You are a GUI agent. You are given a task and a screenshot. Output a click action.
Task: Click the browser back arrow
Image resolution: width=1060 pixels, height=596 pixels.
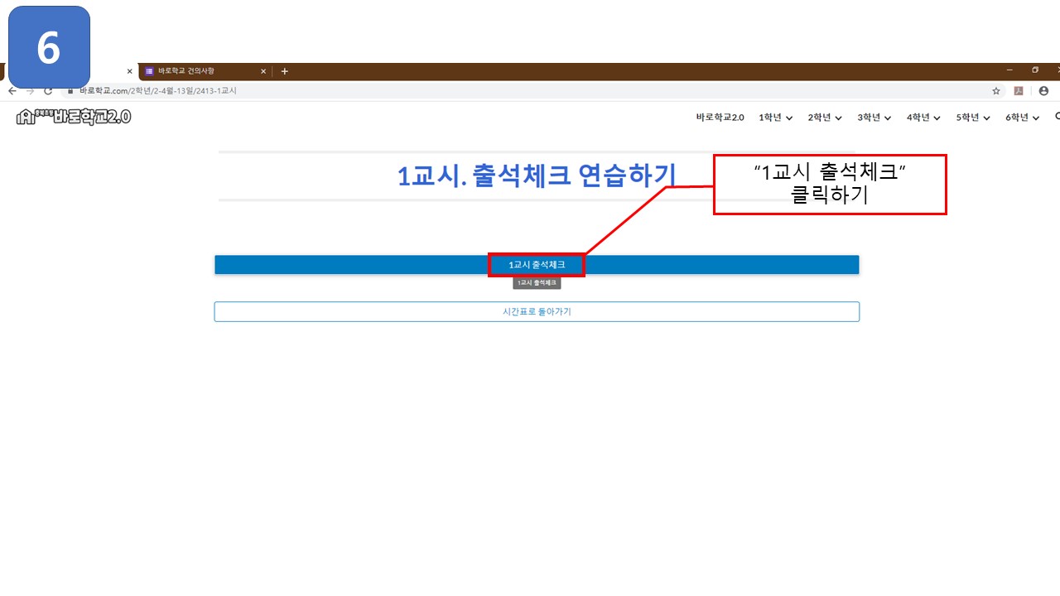pos(12,91)
